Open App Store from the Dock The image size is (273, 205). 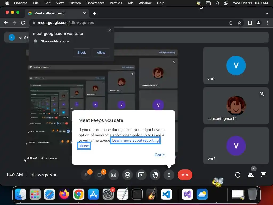(93, 194)
